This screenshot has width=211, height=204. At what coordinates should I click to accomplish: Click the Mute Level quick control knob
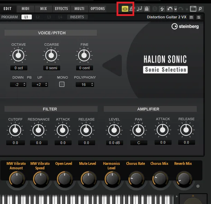pyautogui.click(x=89, y=179)
